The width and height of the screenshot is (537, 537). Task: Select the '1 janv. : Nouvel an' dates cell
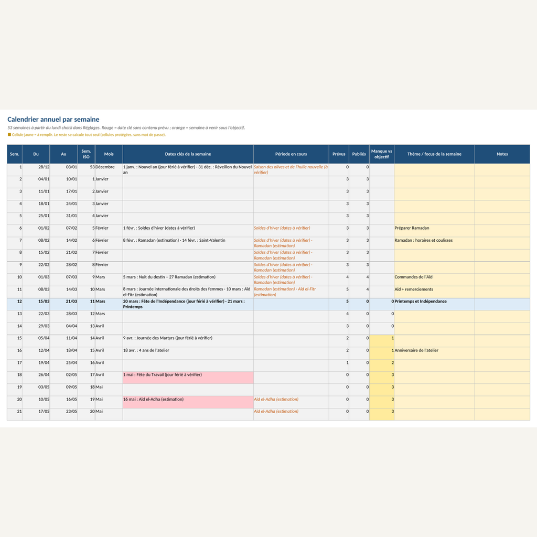pyautogui.click(x=188, y=169)
